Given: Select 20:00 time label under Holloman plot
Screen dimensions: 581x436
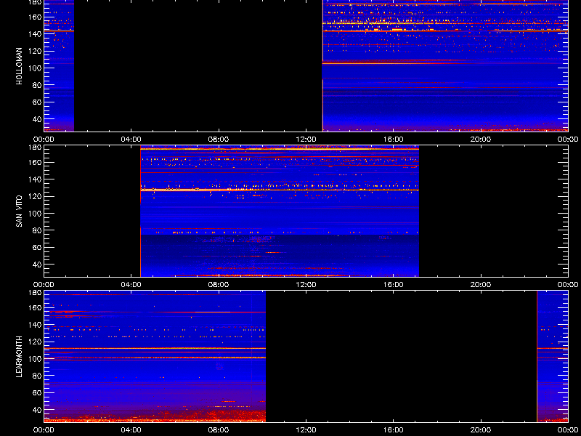Looking at the screenshot, I should click(x=481, y=140).
